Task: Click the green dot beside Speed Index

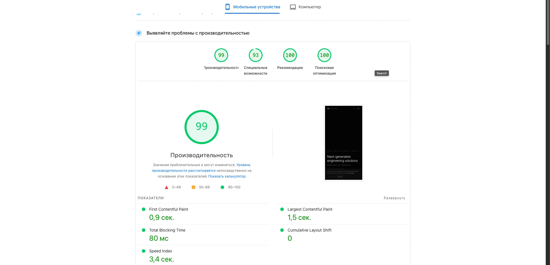Action: [144, 251]
